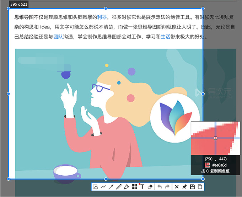
Task: Click the bold 思维导图 text
Action: point(24,17)
